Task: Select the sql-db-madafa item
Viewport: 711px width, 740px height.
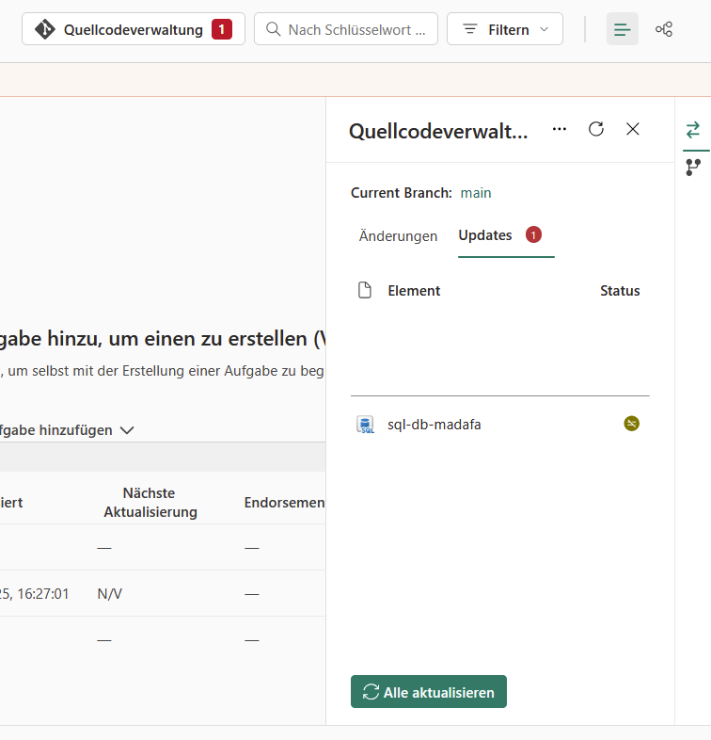Action: (x=499, y=425)
